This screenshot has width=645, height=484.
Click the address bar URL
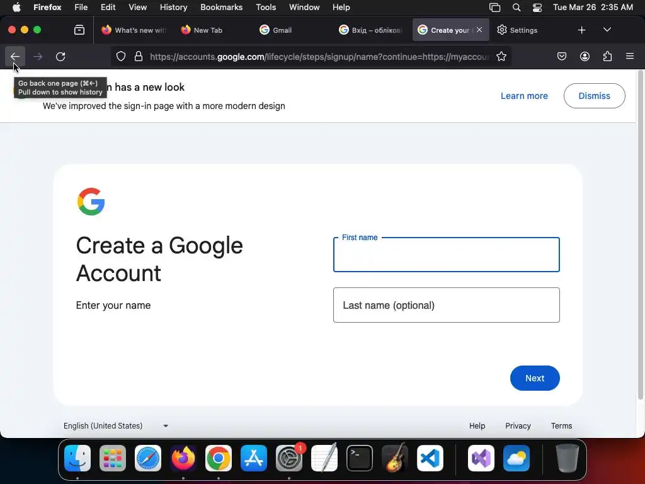[319, 56]
